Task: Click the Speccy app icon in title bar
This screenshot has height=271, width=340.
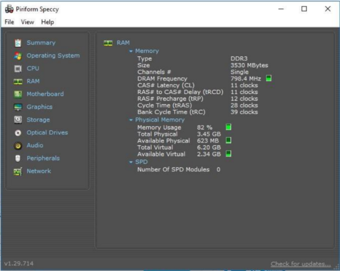Action: pos(9,9)
